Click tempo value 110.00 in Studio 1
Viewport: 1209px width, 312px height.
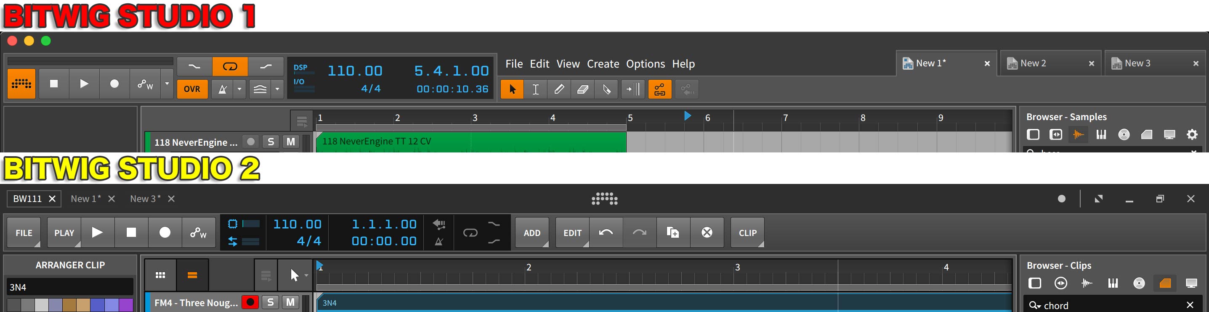[x=355, y=71]
